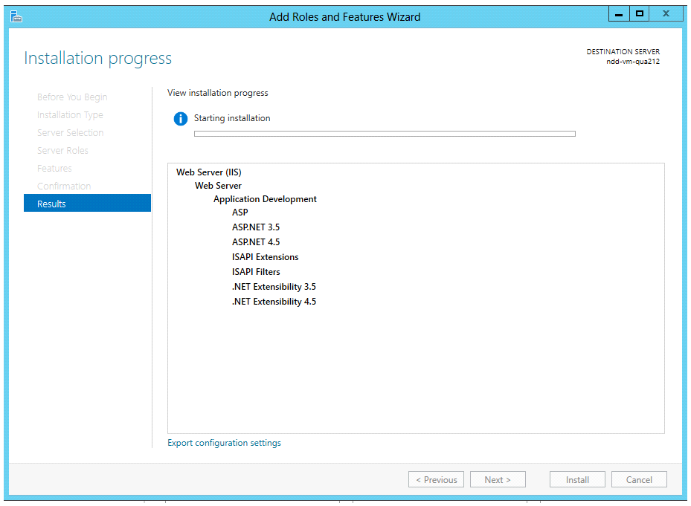
Task: Go to the Confirmation step
Action: 64,186
